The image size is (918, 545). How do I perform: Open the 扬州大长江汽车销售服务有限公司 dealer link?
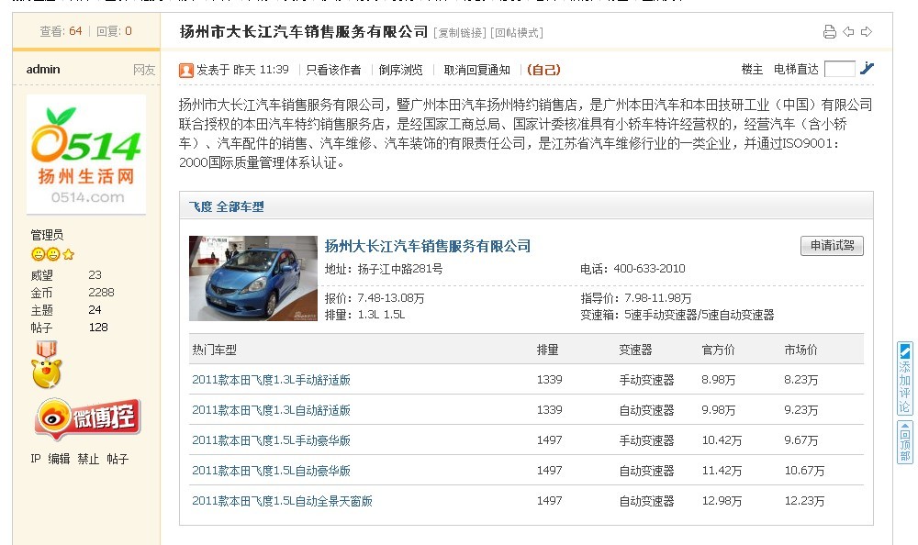pyautogui.click(x=428, y=246)
